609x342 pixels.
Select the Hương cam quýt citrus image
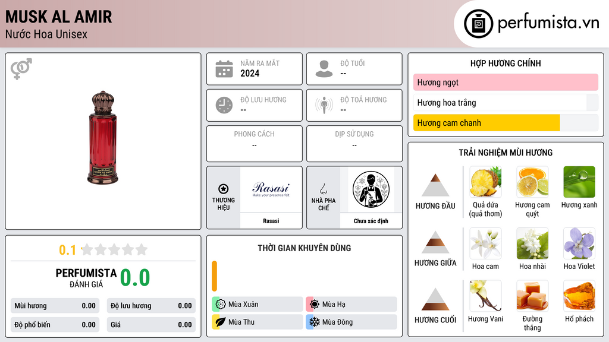(532, 182)
